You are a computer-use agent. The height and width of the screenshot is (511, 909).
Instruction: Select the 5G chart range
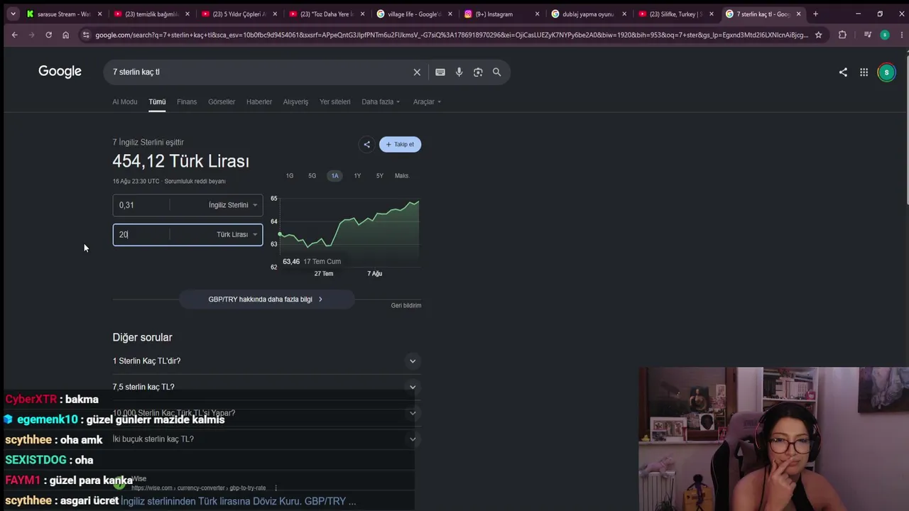click(312, 176)
